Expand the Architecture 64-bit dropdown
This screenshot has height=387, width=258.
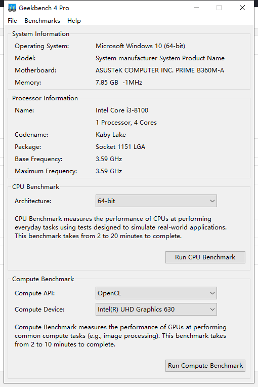click(156, 201)
